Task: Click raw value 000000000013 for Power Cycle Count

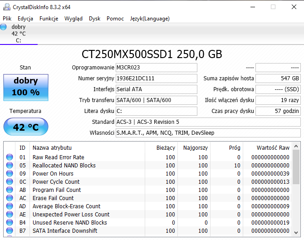Action: (270, 181)
